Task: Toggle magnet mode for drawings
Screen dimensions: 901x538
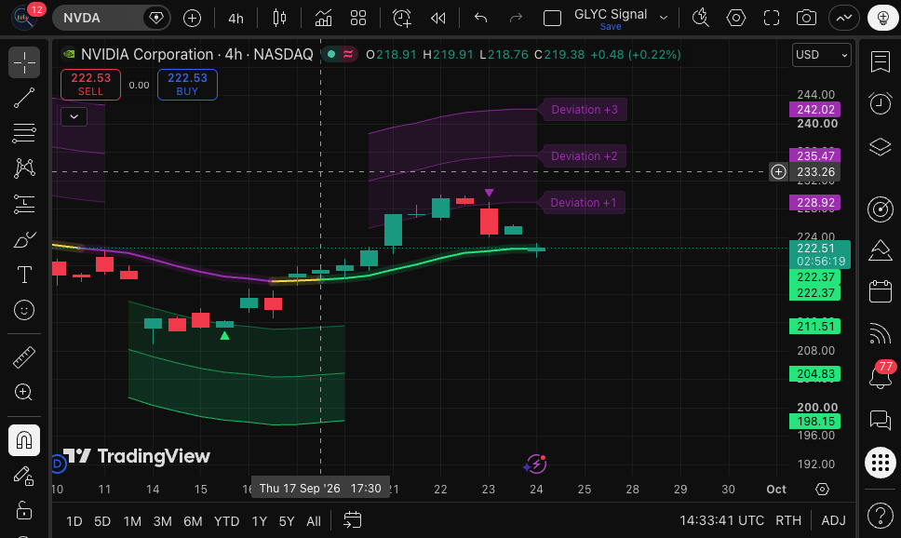Action: (x=24, y=440)
